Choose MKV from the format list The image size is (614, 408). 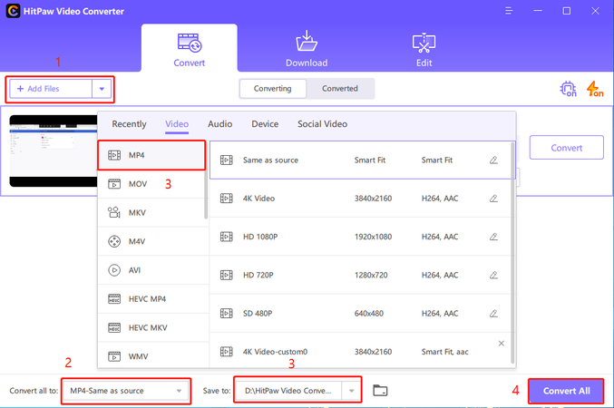click(x=138, y=213)
